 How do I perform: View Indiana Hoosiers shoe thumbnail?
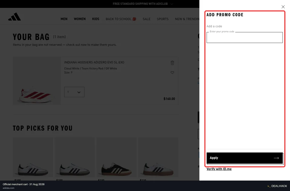pyautogui.click(x=37, y=81)
